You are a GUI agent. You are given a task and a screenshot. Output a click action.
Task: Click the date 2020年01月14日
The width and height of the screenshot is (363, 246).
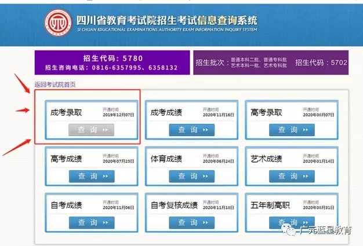(318, 161)
